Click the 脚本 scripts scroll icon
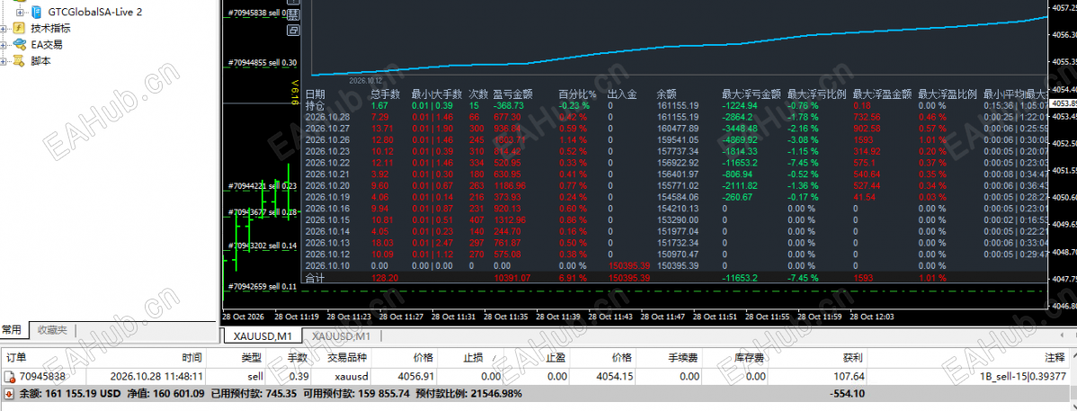This screenshot has width=1077, height=411. click(20, 61)
